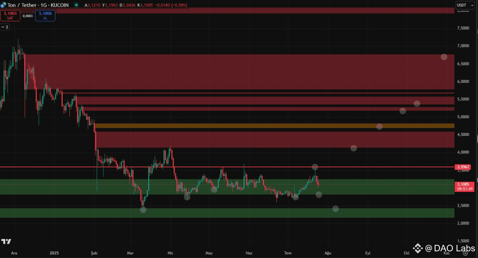478x258 pixels.
Task: Click the 4,0000 price axis label
Action: click(463, 152)
